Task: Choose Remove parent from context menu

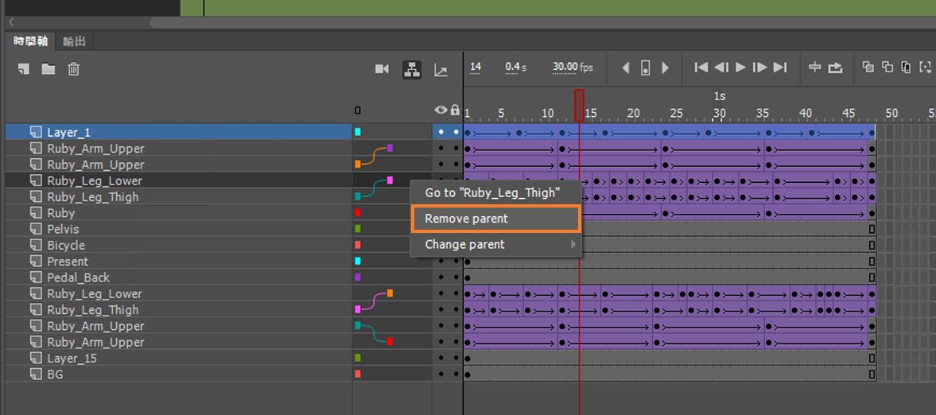Action: (495, 219)
